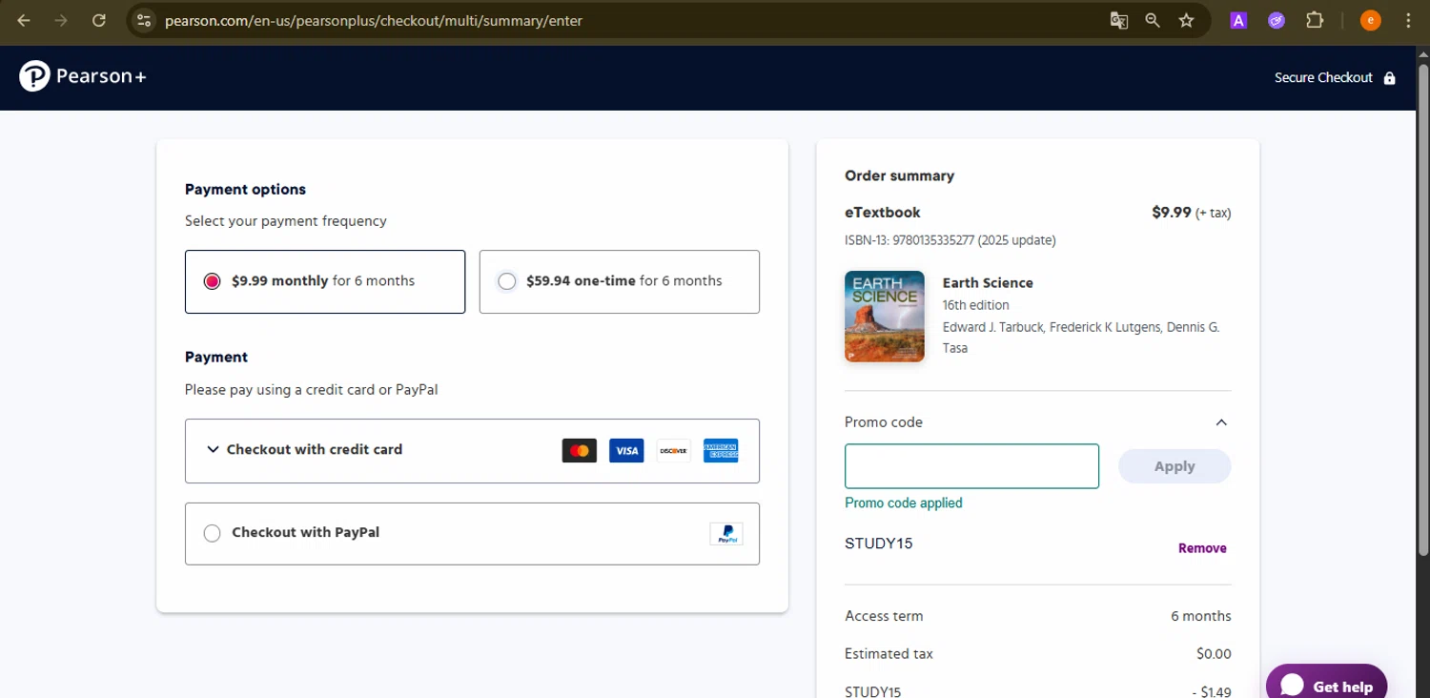Click the American Express logo
This screenshot has height=698, width=1430.
(x=721, y=451)
